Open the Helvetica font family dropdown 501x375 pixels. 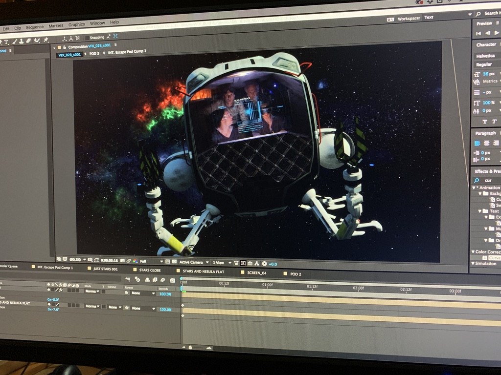(x=487, y=56)
